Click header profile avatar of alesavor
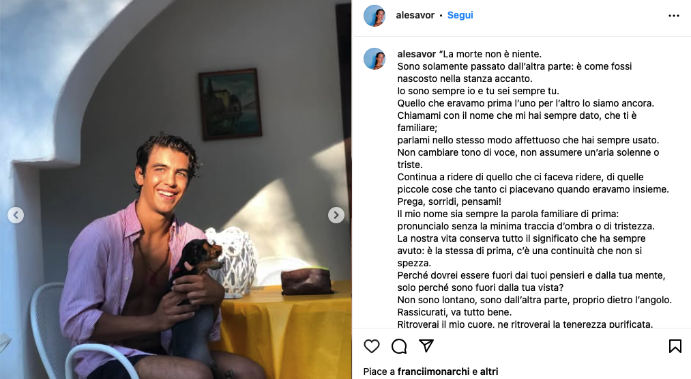The width and height of the screenshot is (691, 379). (x=374, y=16)
